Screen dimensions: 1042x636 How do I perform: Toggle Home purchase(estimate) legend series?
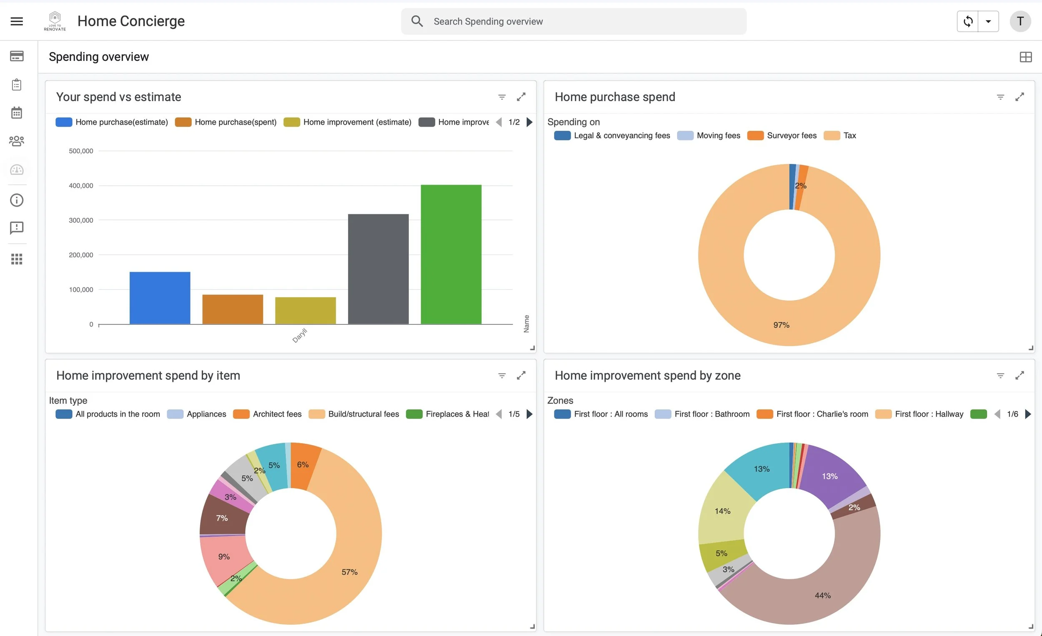tap(112, 122)
